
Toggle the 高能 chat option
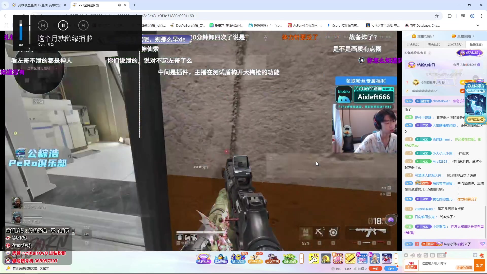(441, 255)
